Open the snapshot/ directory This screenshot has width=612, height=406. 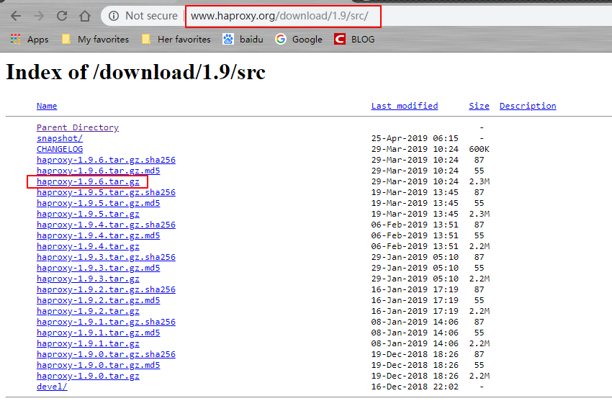[60, 138]
